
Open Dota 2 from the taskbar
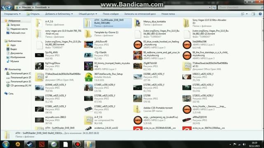[x=42, y=144]
